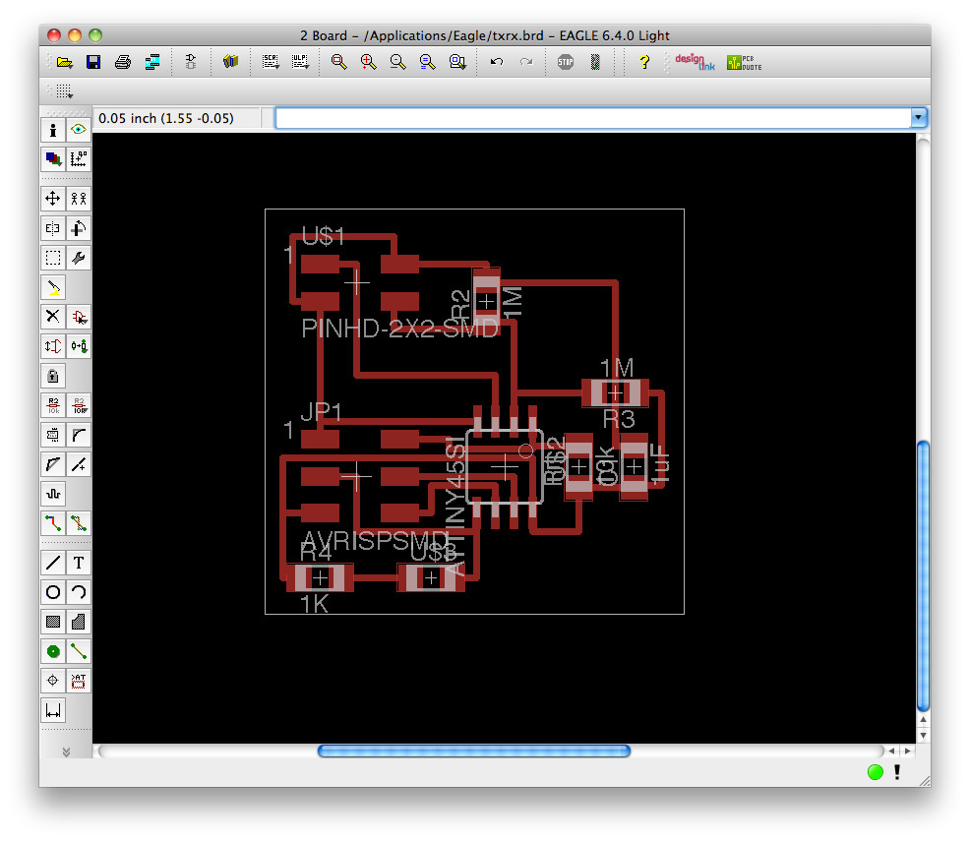Click the Go traffic light icon
The image size is (970, 841).
pyautogui.click(x=595, y=62)
